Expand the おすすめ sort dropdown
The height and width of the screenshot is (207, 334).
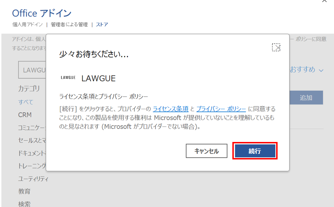tap(306, 70)
